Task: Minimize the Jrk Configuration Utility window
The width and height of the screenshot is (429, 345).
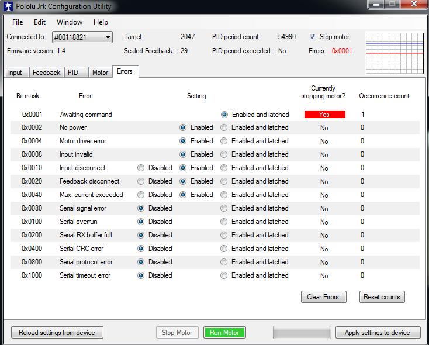Action: click(x=376, y=5)
